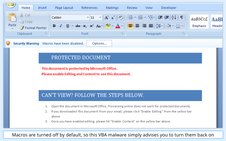Click the Copy command
The height and width of the screenshot is (141, 226).
(x=26, y=22)
